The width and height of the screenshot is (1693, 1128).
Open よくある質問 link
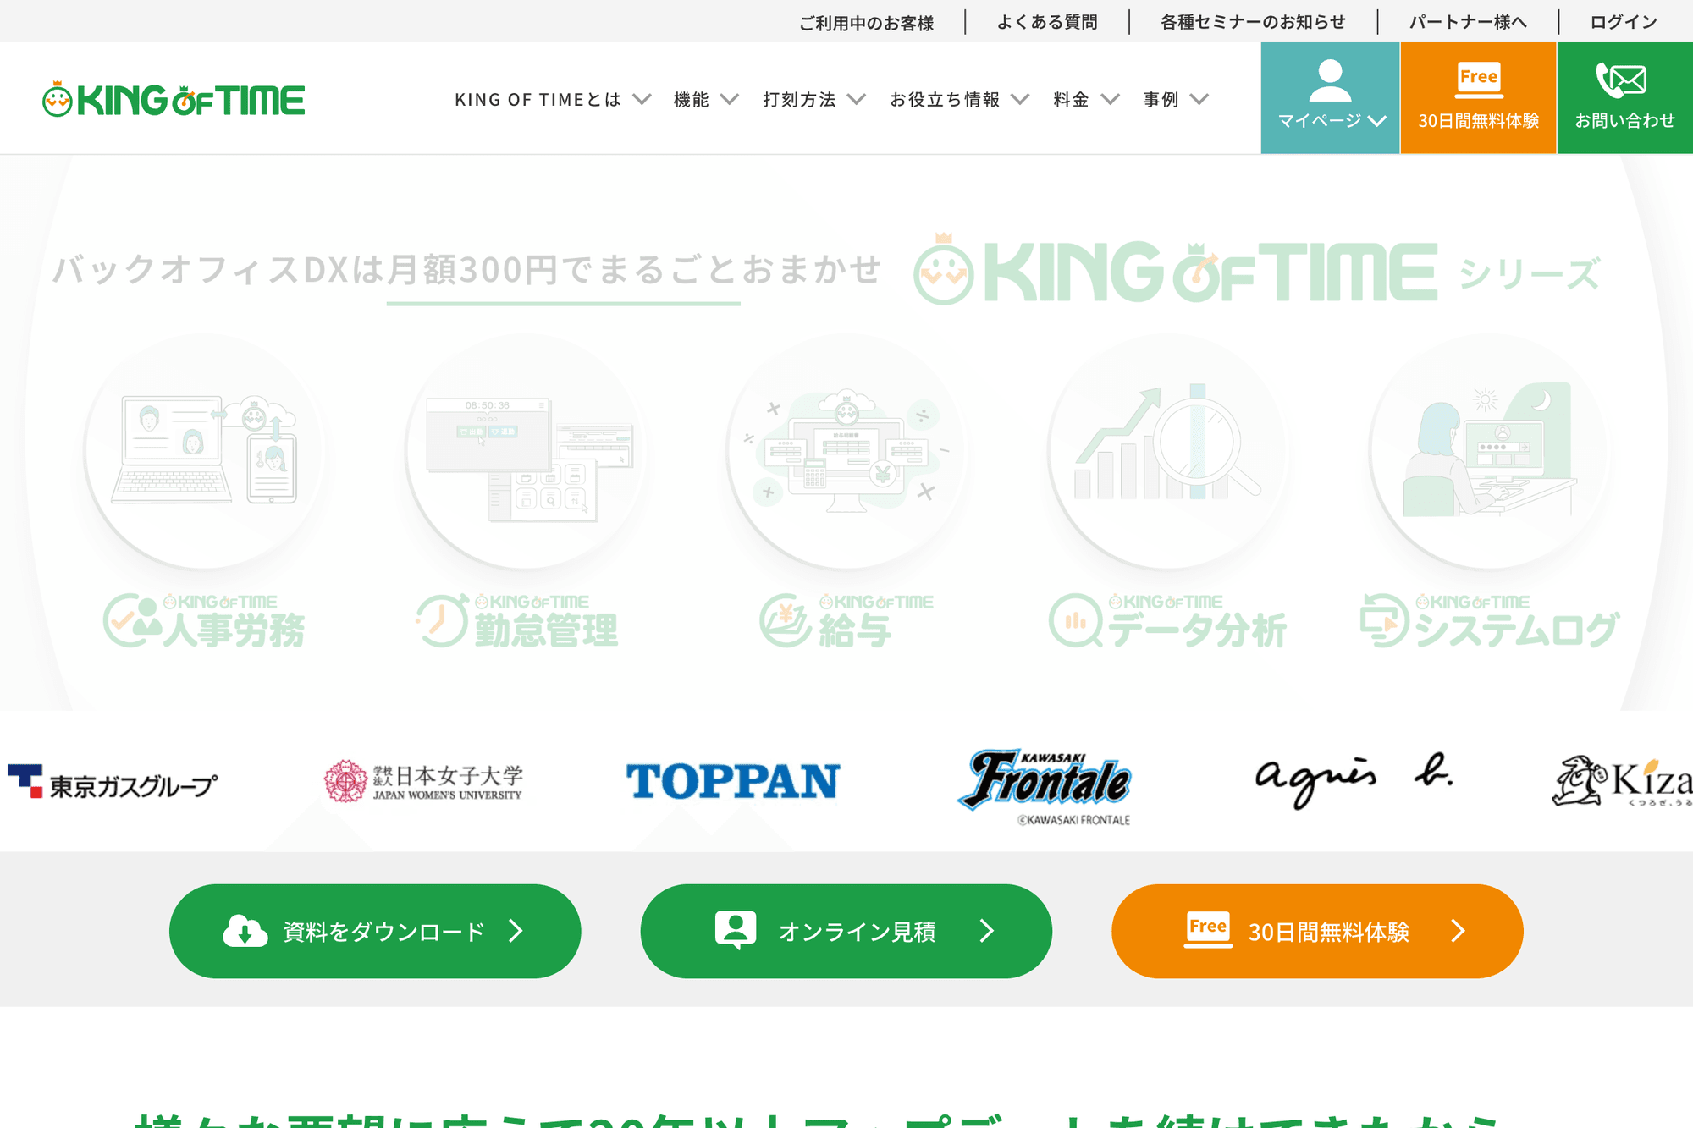(1047, 22)
